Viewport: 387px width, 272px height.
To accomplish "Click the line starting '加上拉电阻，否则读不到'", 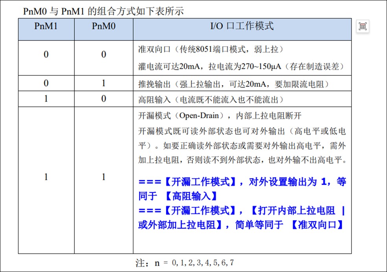I will pos(242,160).
